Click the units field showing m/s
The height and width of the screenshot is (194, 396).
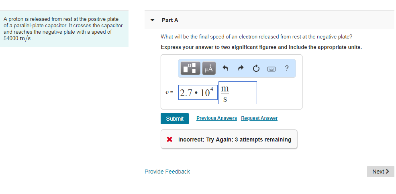(x=237, y=93)
